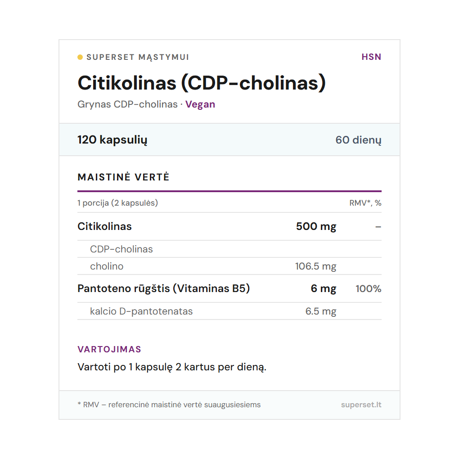Click the RMV*, % column header
This screenshot has height=459, width=459.
click(x=365, y=203)
